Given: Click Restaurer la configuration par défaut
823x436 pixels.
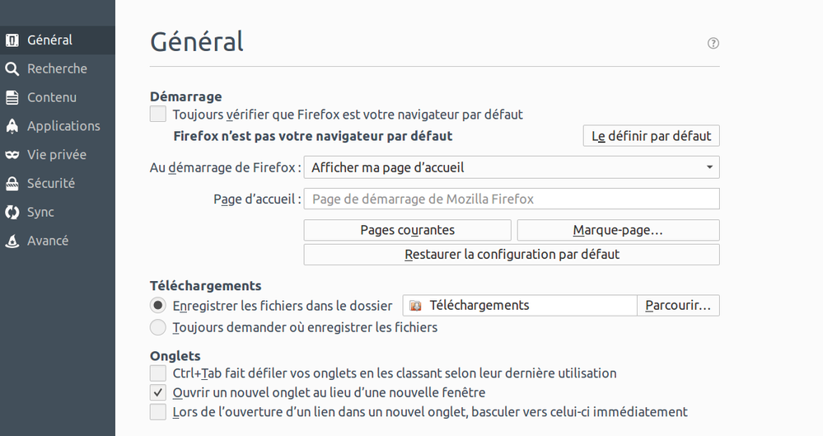Looking at the screenshot, I should [x=512, y=254].
